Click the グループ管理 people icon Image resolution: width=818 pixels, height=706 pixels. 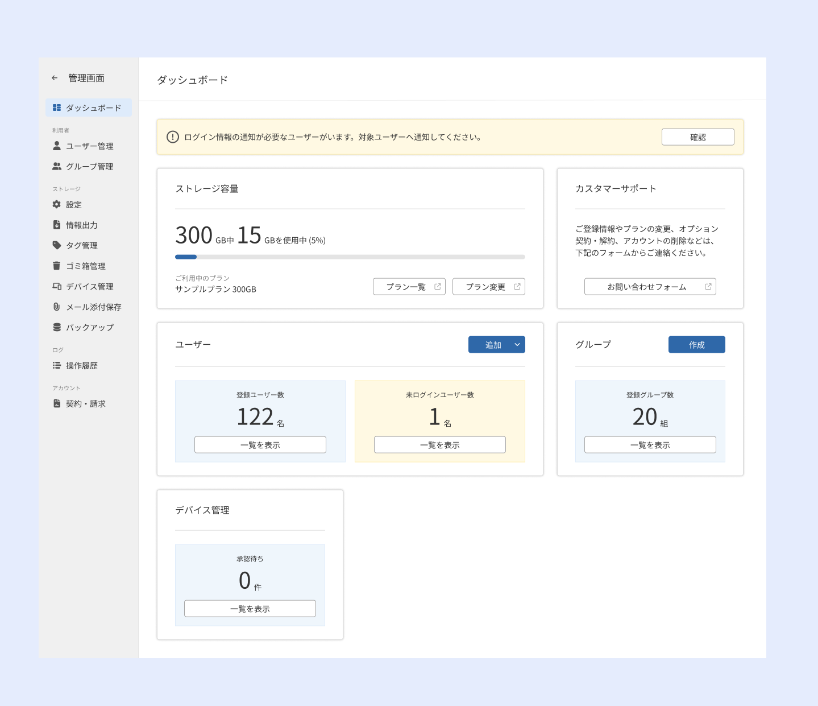click(x=57, y=166)
